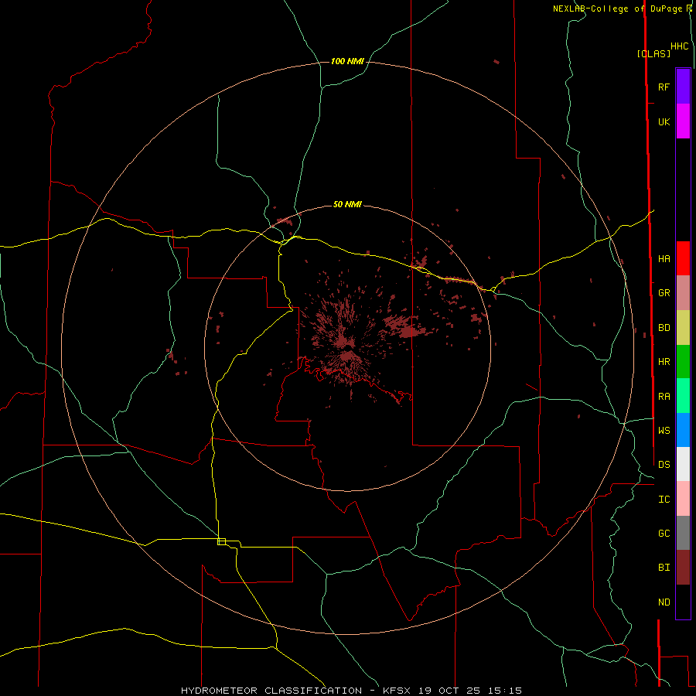Viewport: 696px width, 696px height.
Task: Click the GC legend label
Action: [x=664, y=534]
